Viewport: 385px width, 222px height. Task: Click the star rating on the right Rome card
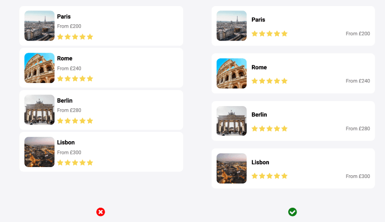[x=269, y=81]
